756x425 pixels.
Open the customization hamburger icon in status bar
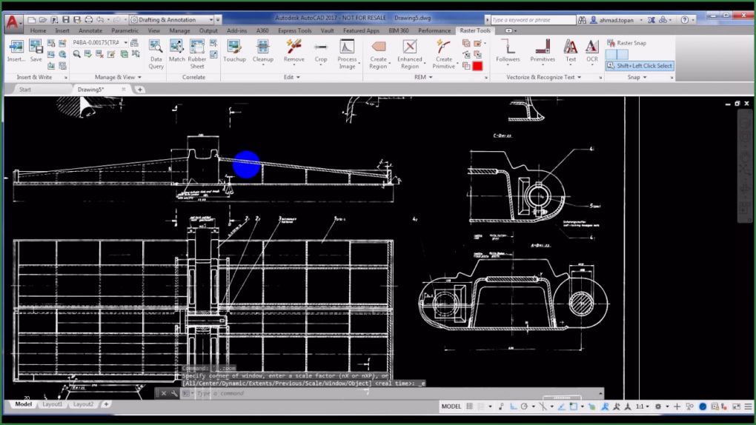pyautogui.click(x=748, y=406)
